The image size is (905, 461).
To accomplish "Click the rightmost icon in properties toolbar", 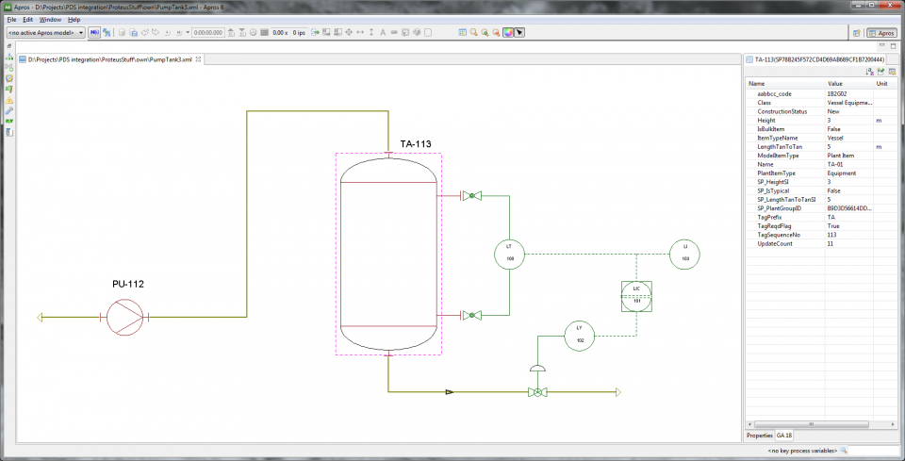I will coord(892,72).
